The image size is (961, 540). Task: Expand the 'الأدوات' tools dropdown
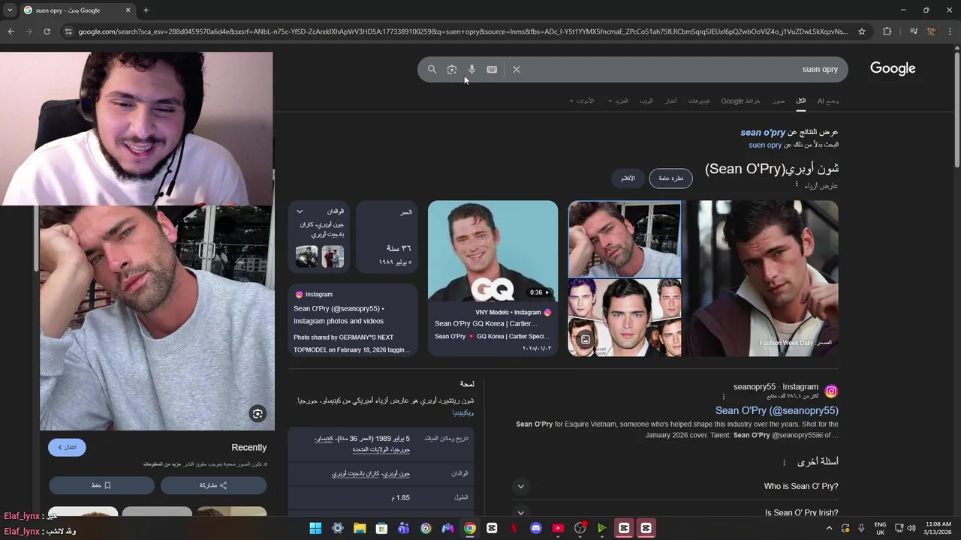click(x=582, y=100)
